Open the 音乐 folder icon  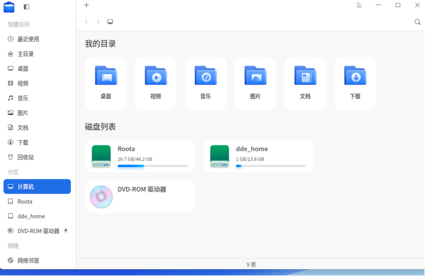click(206, 76)
